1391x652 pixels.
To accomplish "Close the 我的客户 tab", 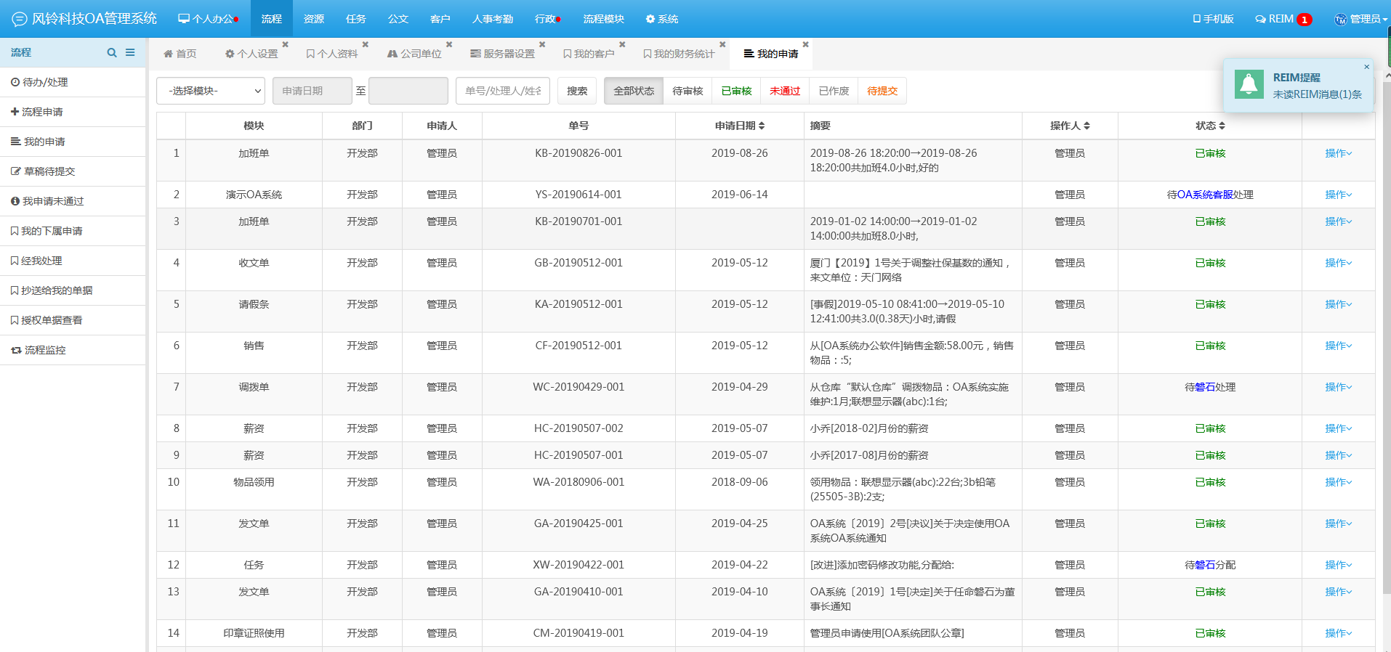I will pyautogui.click(x=622, y=44).
